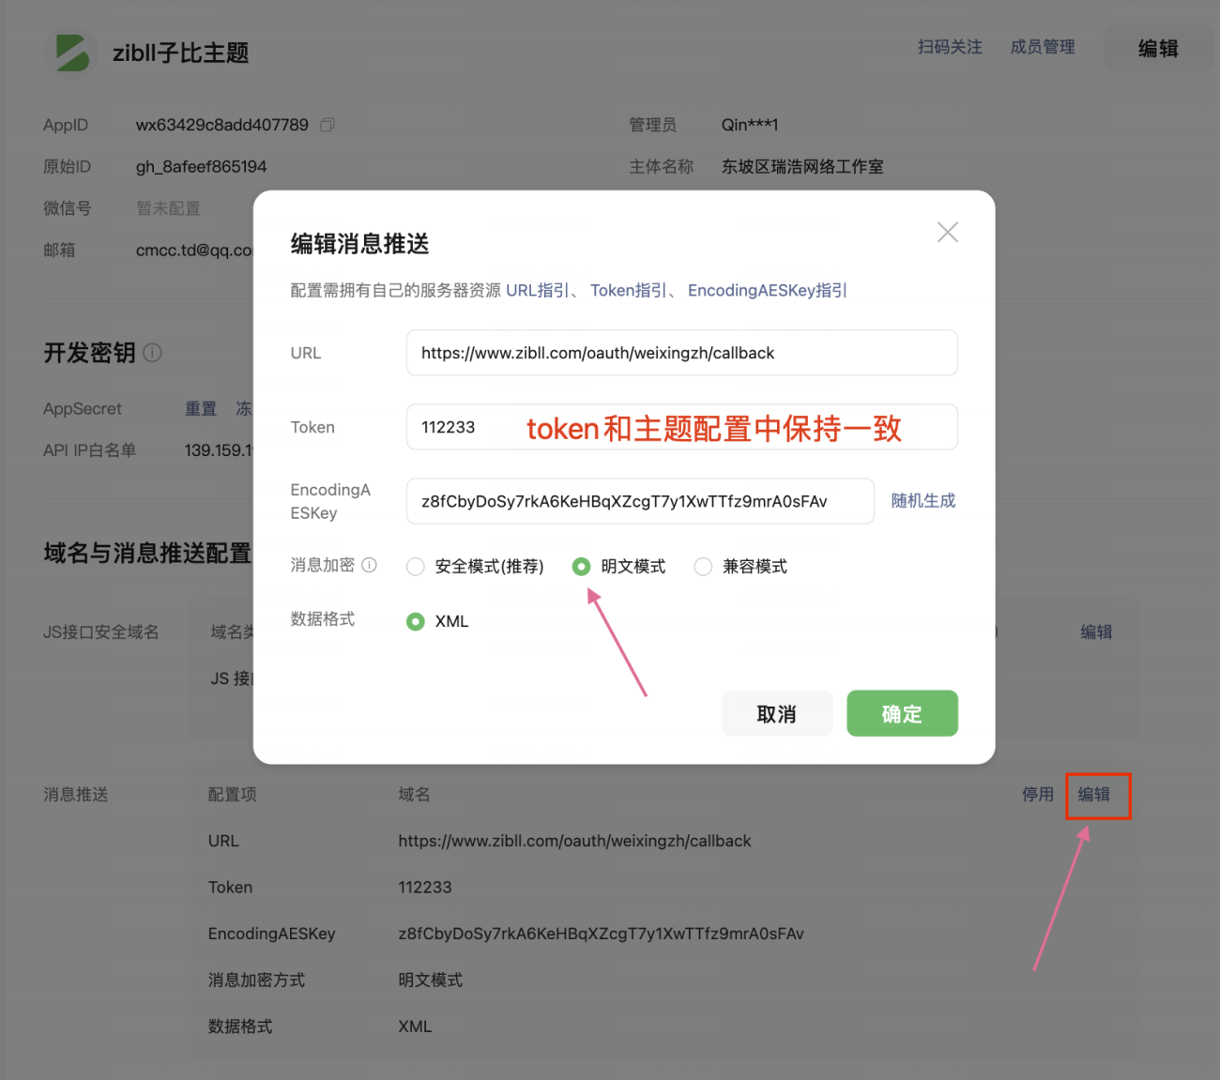
Task: Switch encryption to 兼容模式
Action: click(x=703, y=566)
